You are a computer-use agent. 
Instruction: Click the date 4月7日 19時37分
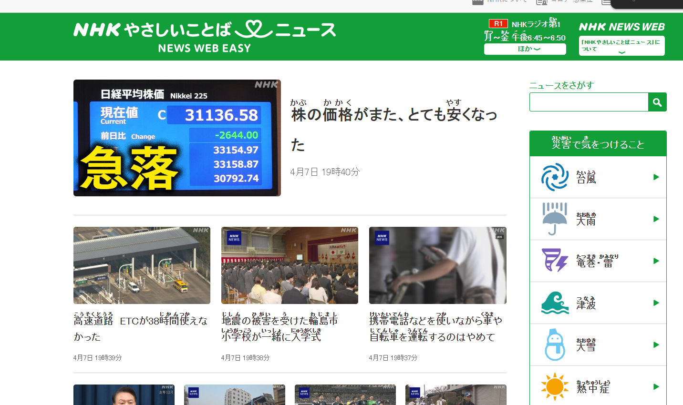[393, 357]
